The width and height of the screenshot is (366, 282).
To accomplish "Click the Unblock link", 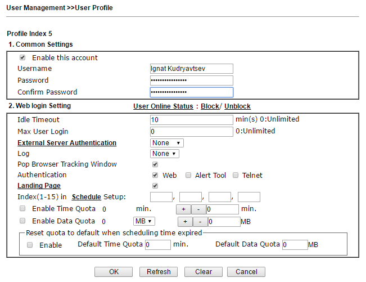I will (237, 106).
